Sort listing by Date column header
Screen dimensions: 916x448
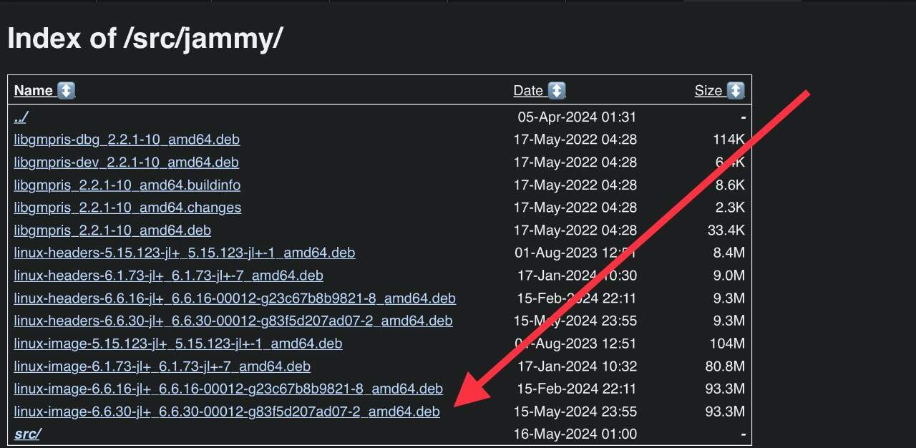click(x=528, y=91)
